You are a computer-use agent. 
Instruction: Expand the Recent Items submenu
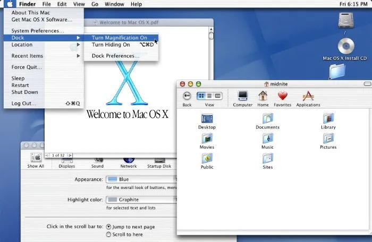[x=44, y=56]
